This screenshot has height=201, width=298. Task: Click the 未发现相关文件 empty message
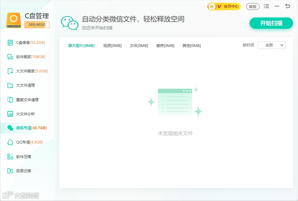pyautogui.click(x=175, y=133)
